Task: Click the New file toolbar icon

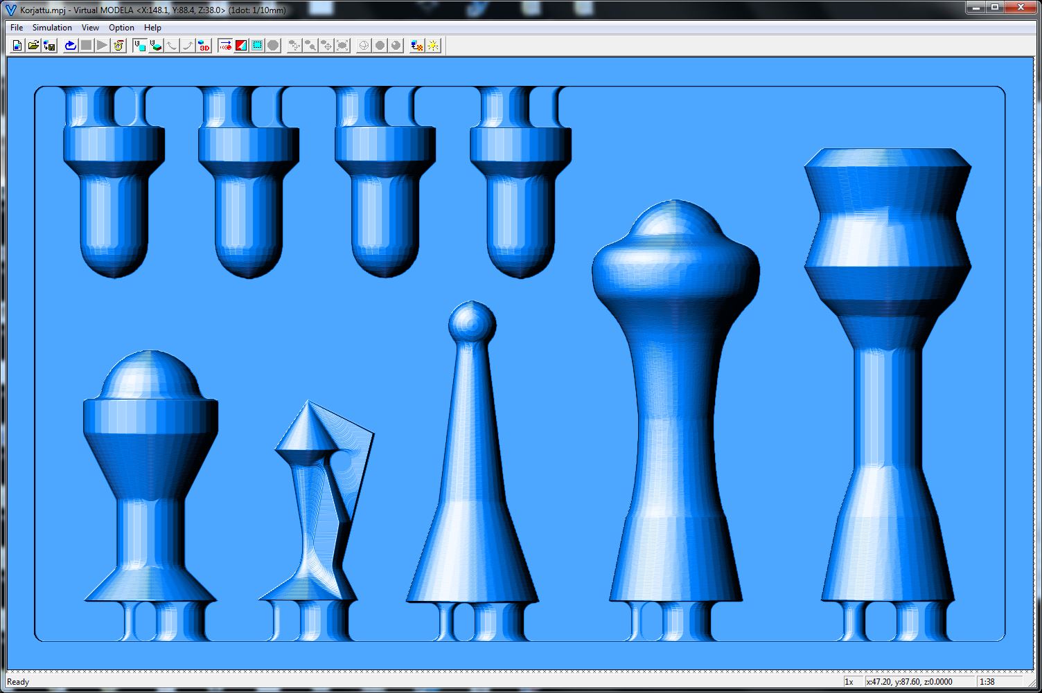Action: click(x=17, y=46)
